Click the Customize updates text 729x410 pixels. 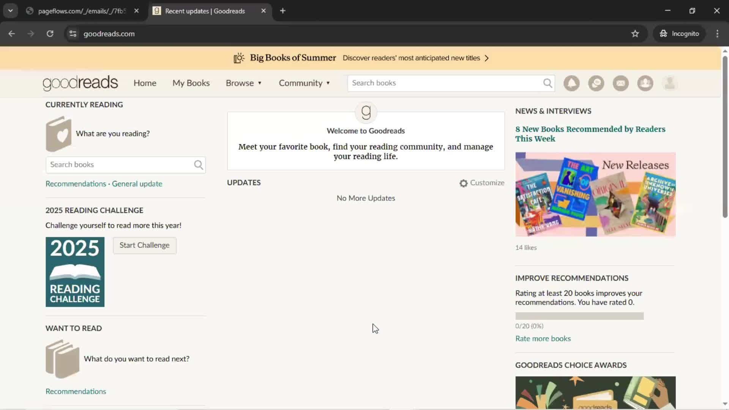coord(487,183)
